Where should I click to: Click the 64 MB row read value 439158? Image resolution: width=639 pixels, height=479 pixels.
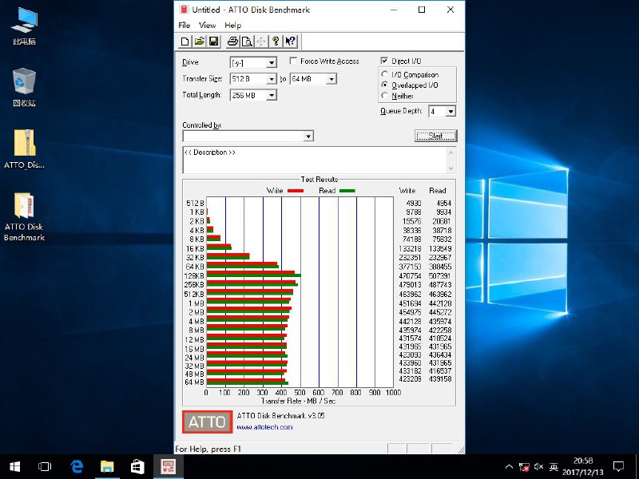click(x=440, y=378)
